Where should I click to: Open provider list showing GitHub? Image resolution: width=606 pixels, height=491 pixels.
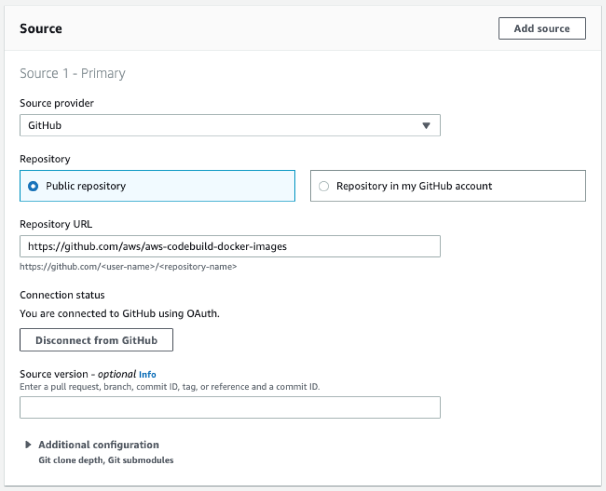230,125
